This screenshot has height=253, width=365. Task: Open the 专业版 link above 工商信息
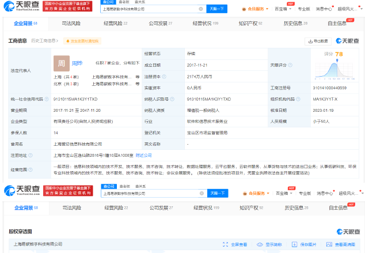pyautogui.click(x=304, y=9)
